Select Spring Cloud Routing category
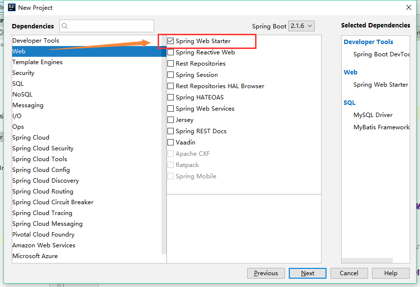420x287 pixels. point(87,191)
